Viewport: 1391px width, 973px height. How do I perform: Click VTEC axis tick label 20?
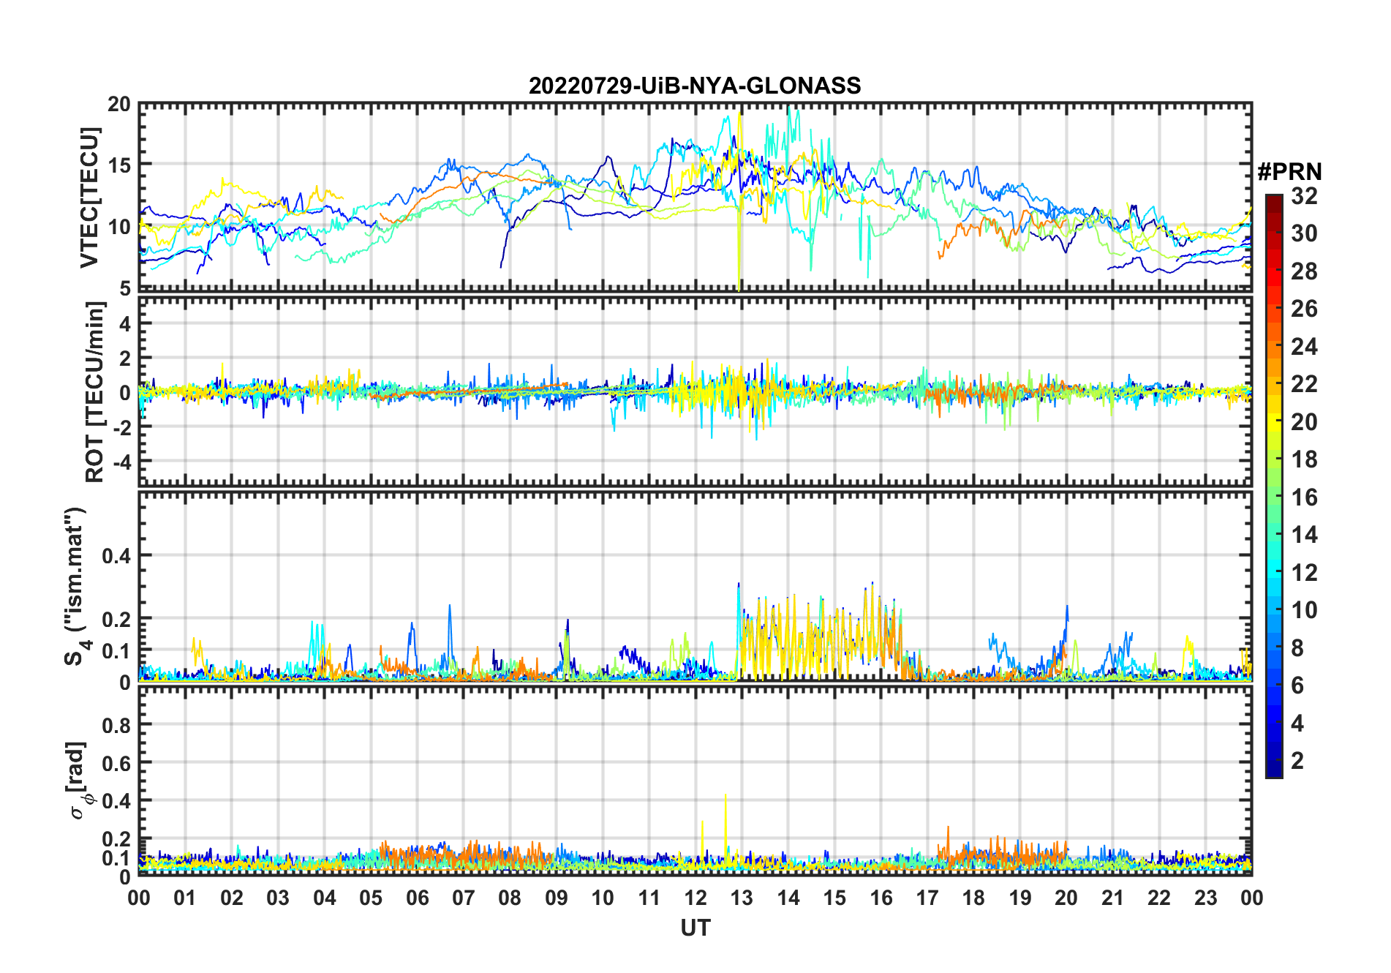tap(119, 105)
